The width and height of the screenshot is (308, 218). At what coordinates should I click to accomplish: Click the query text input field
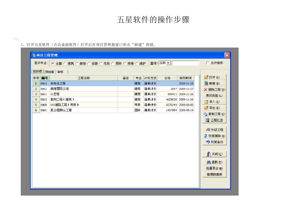(x=185, y=63)
